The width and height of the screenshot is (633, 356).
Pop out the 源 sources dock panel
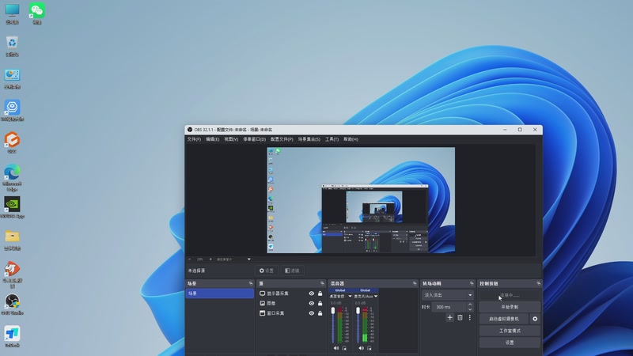pyautogui.click(x=322, y=283)
